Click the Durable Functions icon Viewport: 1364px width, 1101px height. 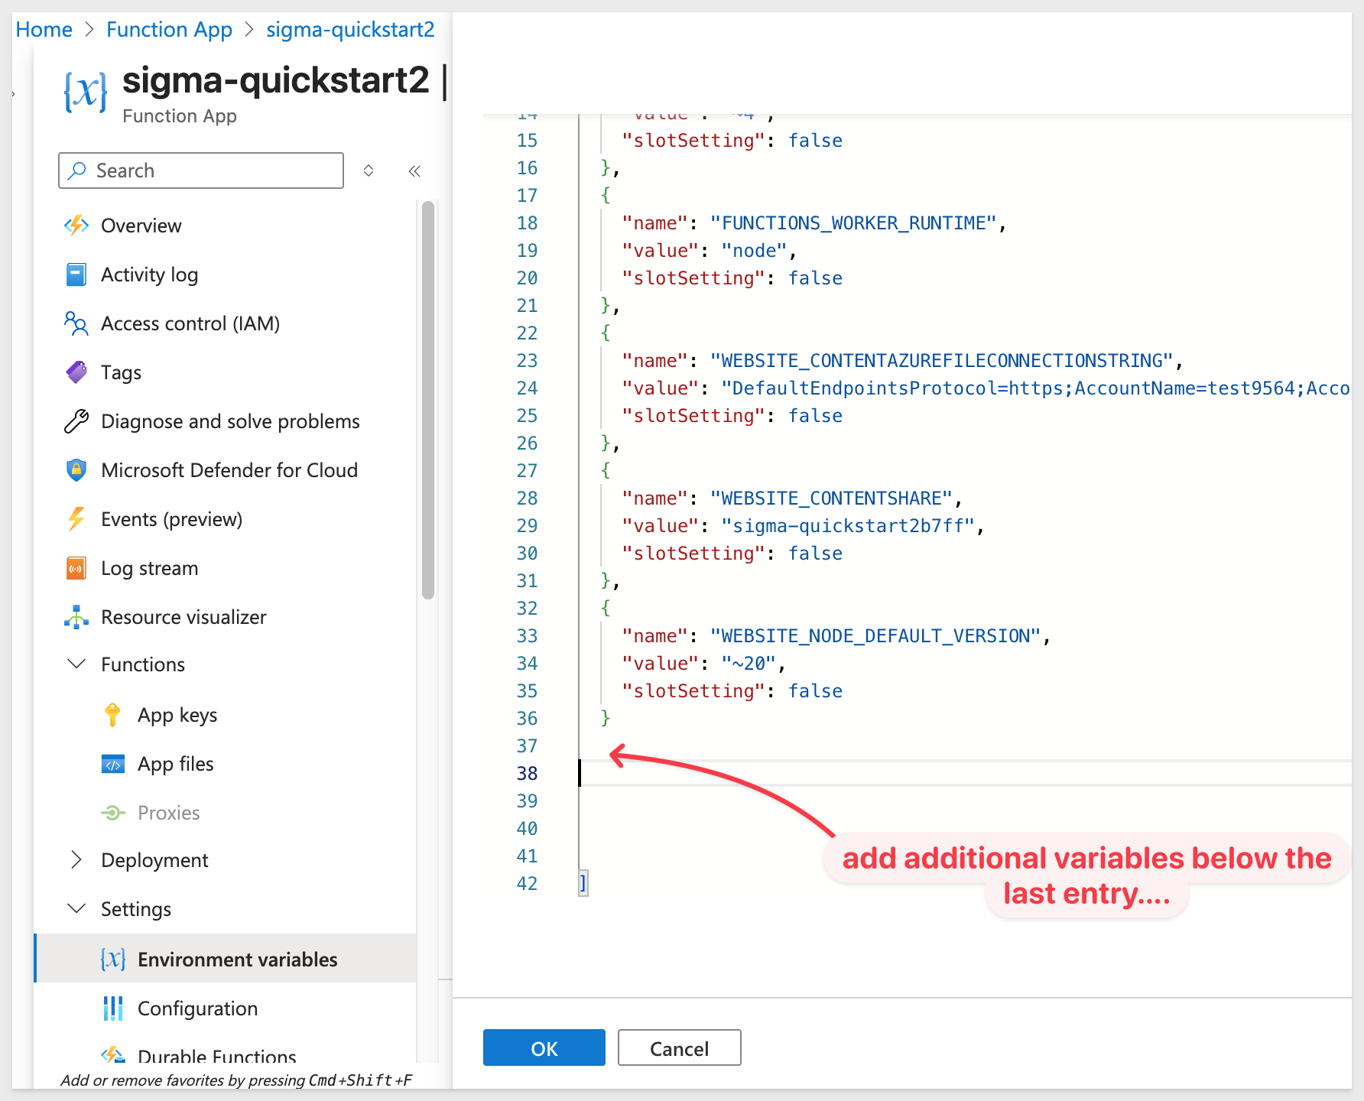[x=113, y=1055]
